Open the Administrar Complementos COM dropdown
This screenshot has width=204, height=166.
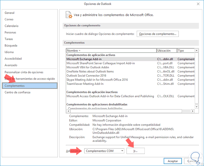click(104, 151)
